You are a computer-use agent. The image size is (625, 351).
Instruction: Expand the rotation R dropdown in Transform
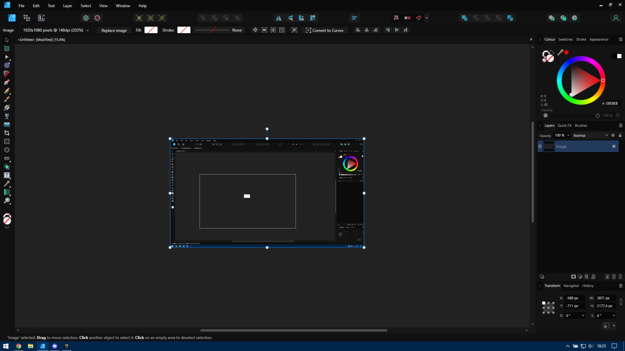[582, 316]
